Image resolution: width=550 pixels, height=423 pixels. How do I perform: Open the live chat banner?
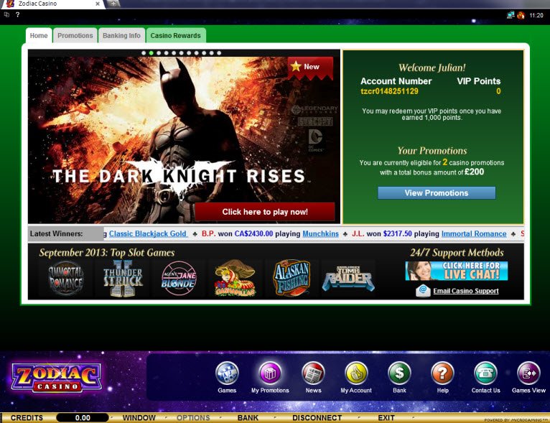457,271
